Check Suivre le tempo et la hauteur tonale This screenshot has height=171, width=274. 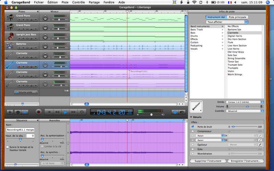click(x=8, y=147)
